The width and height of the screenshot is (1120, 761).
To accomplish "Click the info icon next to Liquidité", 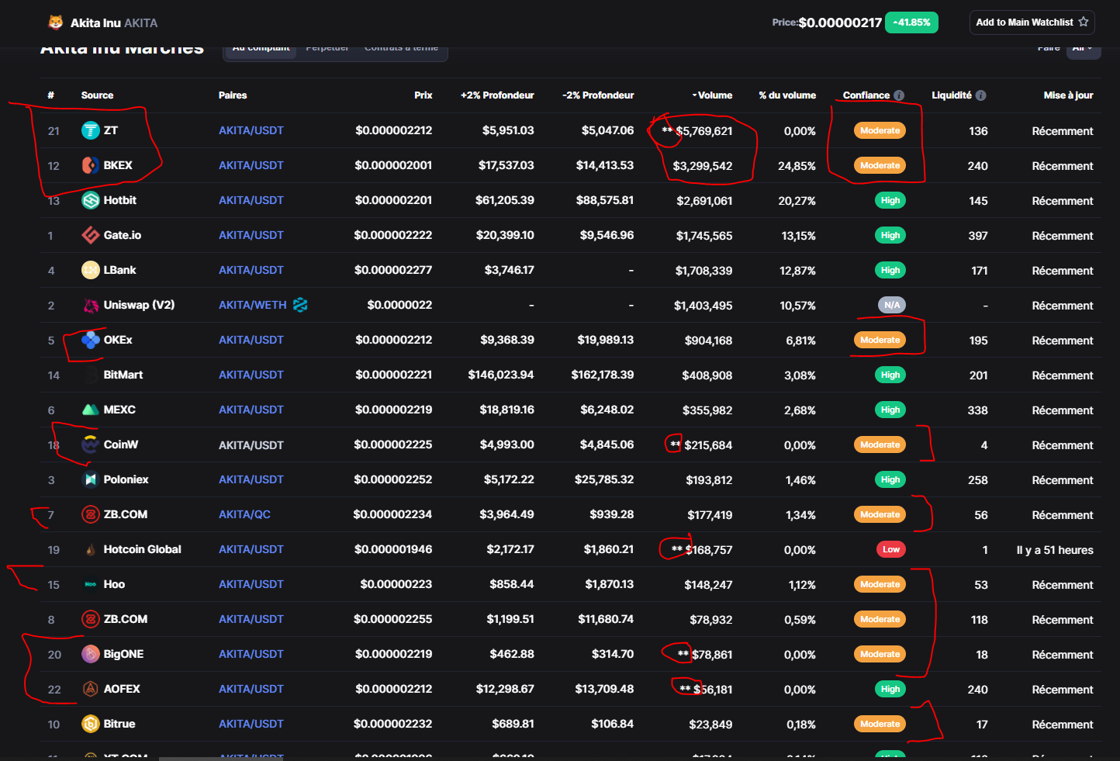I will [x=980, y=95].
